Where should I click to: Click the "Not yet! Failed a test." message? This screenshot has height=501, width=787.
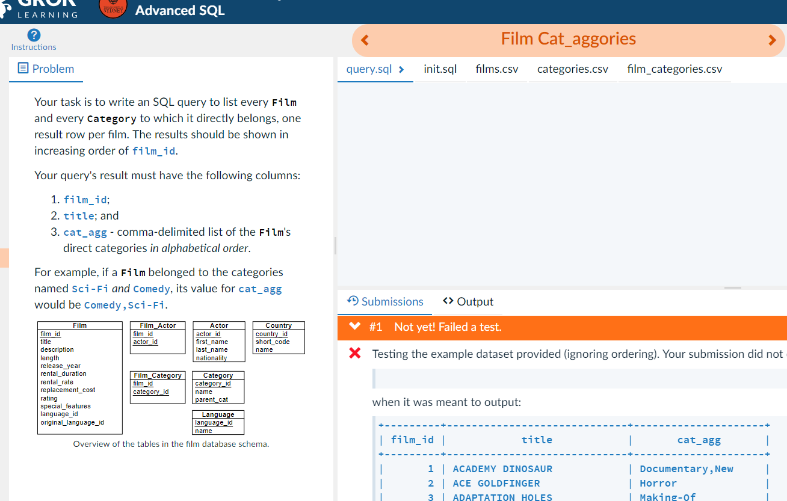(448, 327)
